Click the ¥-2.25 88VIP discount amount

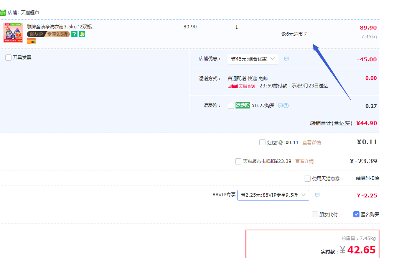[367, 196]
